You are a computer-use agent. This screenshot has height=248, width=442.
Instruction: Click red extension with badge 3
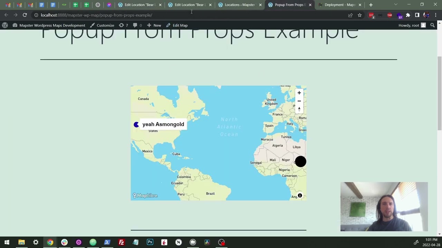tap(371, 15)
